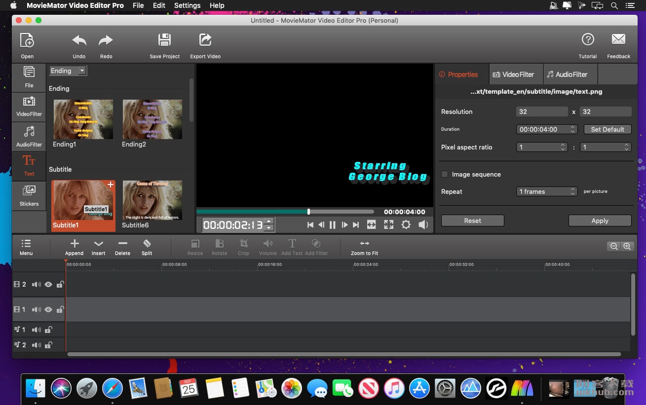Select the Text sidebar panel
The width and height of the screenshot is (646, 405).
(x=29, y=165)
